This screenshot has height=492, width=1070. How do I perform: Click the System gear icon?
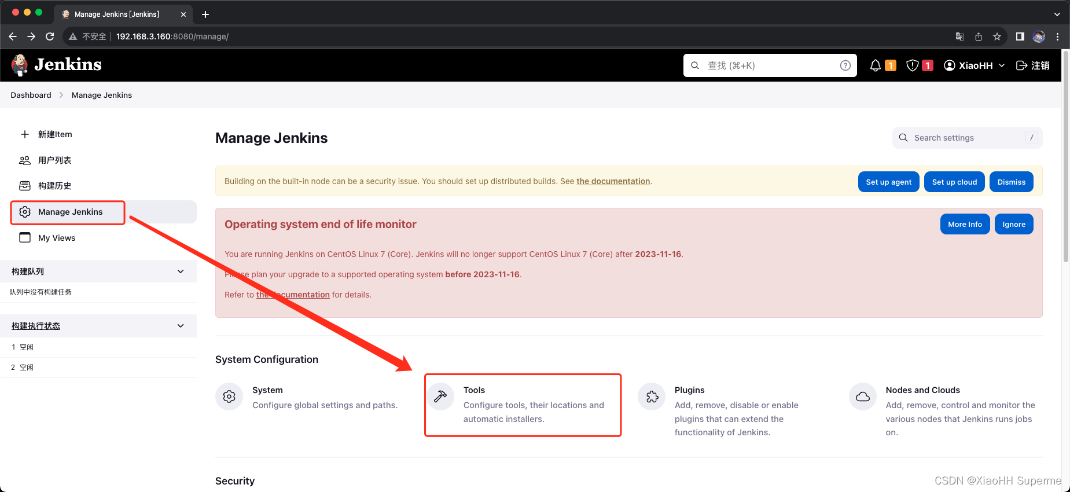(x=229, y=396)
